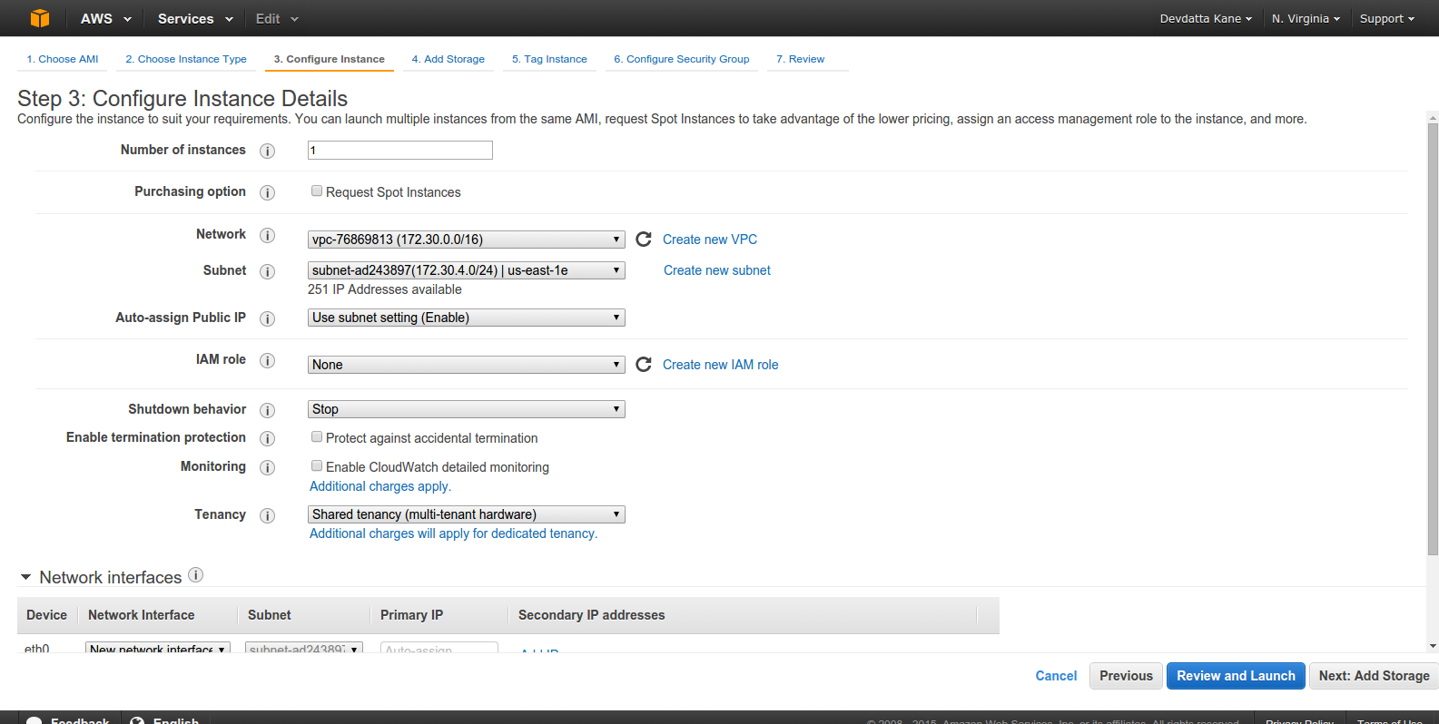The width and height of the screenshot is (1439, 724).
Task: Open the Tenancy dropdown
Action: click(x=467, y=514)
